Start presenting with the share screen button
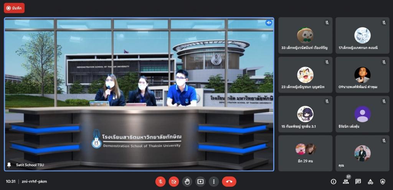This screenshot has height=190, width=393. click(x=200, y=182)
